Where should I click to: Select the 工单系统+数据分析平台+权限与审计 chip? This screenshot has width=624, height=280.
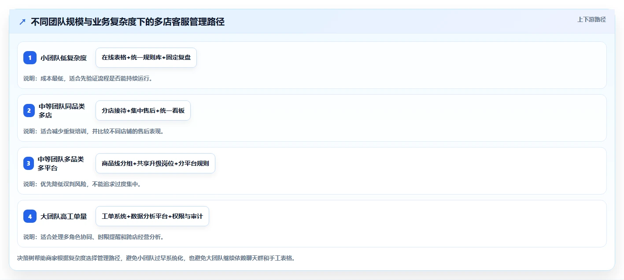click(x=152, y=216)
